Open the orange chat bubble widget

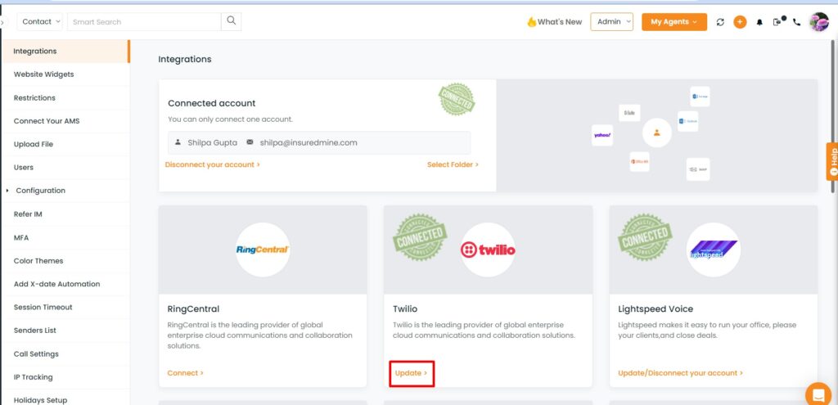pyautogui.click(x=818, y=395)
